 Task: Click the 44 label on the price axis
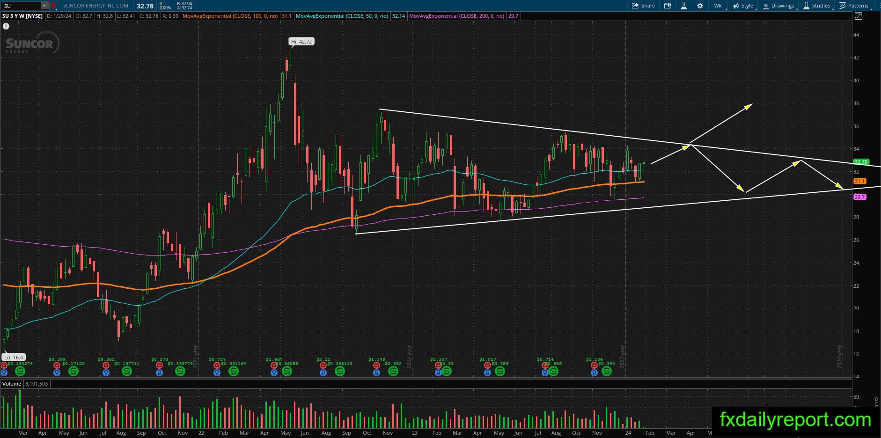[856, 35]
